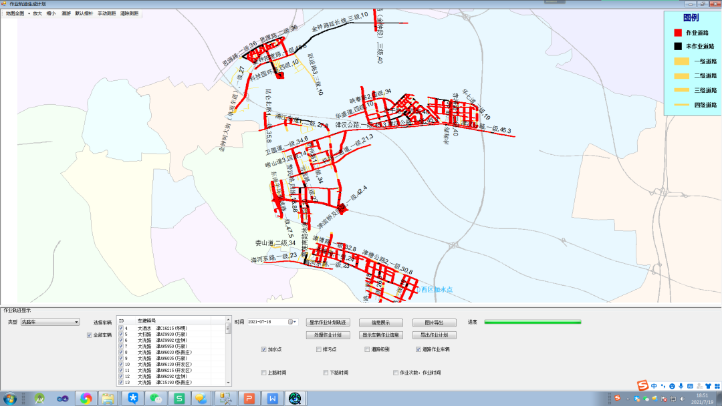Viewport: 722px width, 406px height.
Task: Open the infinity-logo app on the taskbar
Action: pos(63,398)
